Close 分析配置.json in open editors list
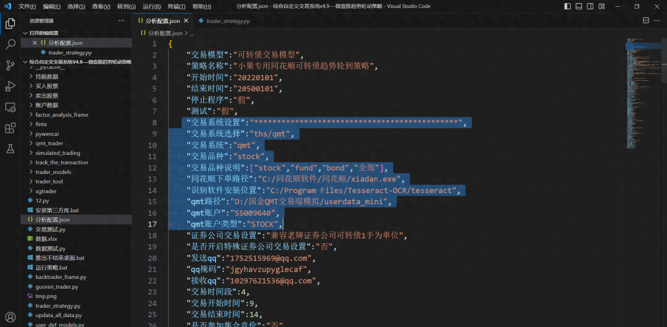Screen dimensions: 667x327 (x=35, y=43)
